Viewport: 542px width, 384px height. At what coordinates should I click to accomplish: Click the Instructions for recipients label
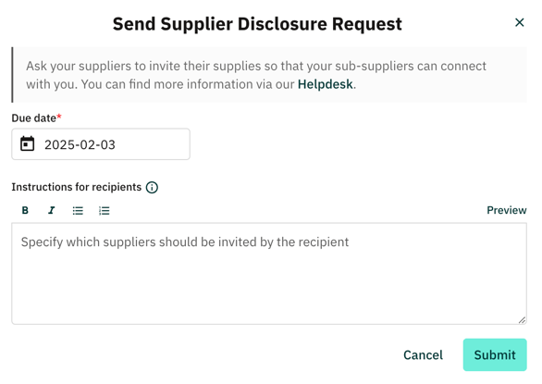point(77,187)
